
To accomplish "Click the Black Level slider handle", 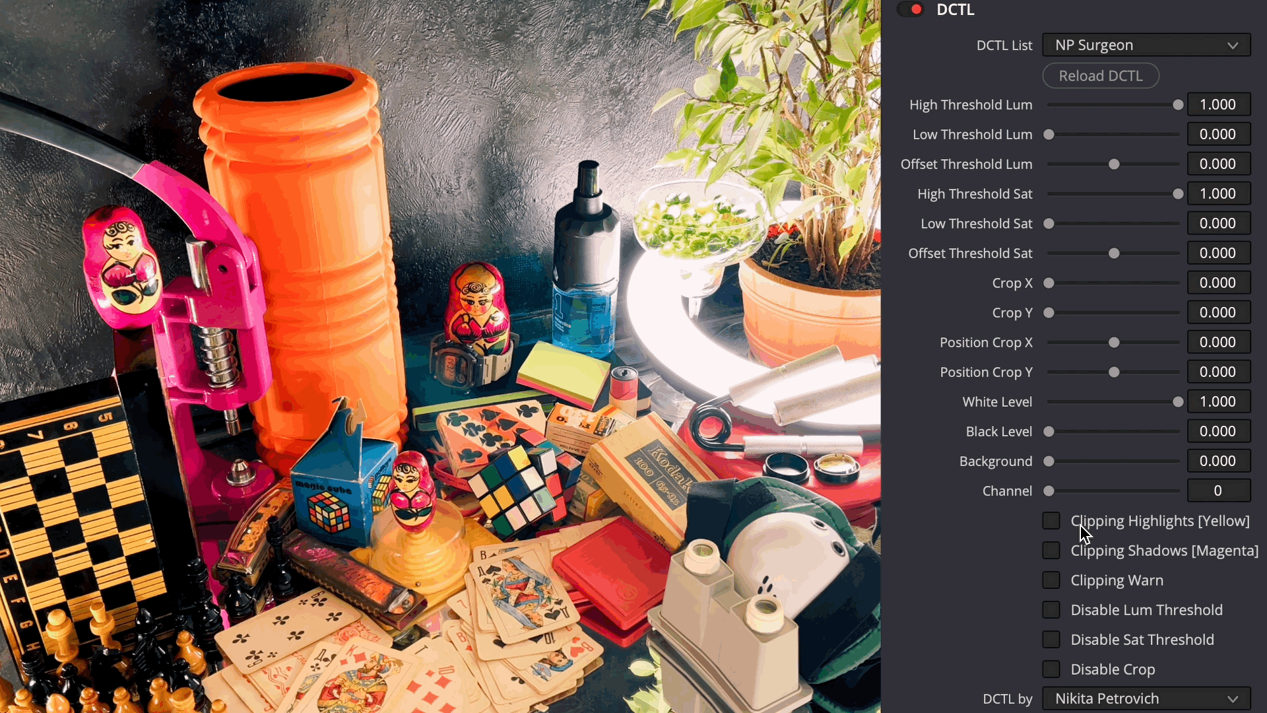I will coord(1049,431).
